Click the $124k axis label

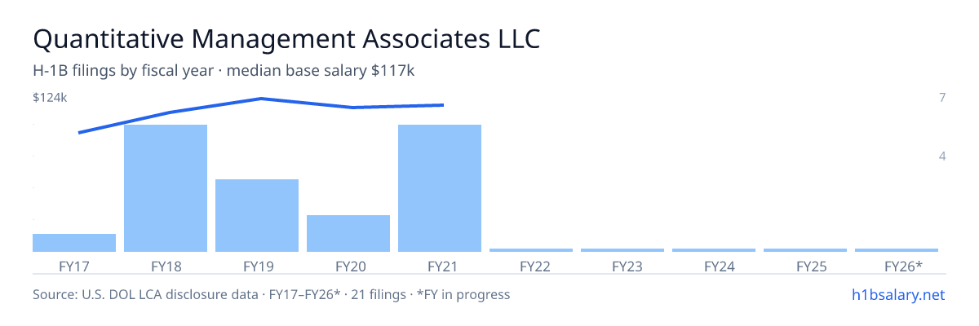[50, 98]
